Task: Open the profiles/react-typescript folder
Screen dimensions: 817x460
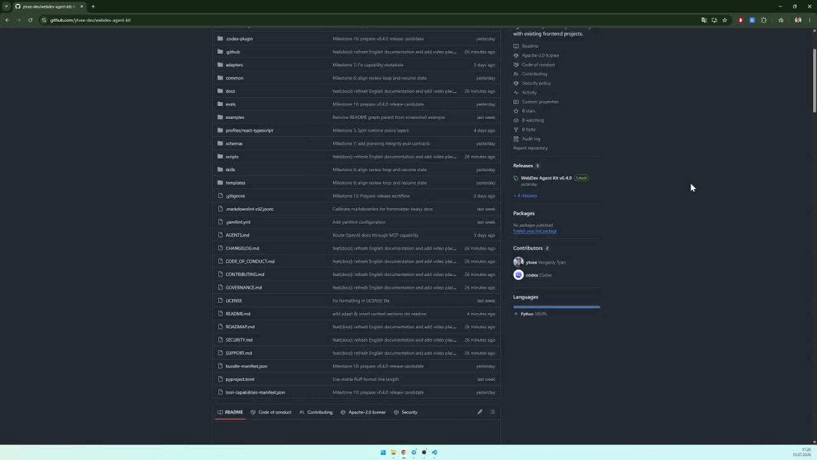Action: tap(249, 130)
